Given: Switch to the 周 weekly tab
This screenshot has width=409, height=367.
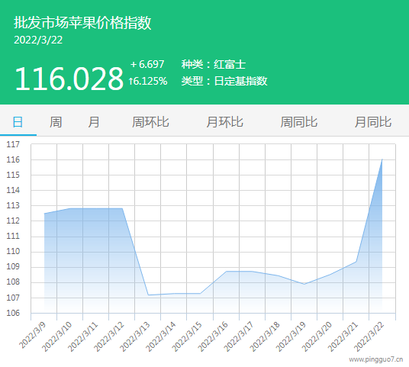Looking at the screenshot, I should pyautogui.click(x=56, y=122).
